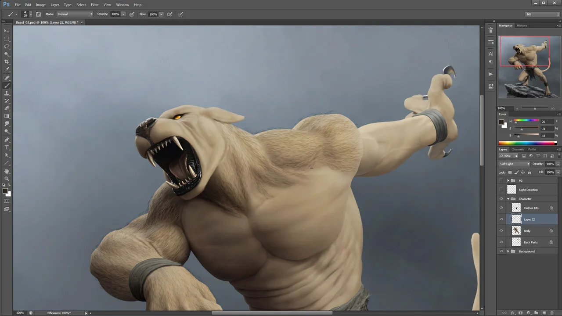Choose the Crop tool
Viewport: 562px width, 316px height.
pyautogui.click(x=7, y=62)
